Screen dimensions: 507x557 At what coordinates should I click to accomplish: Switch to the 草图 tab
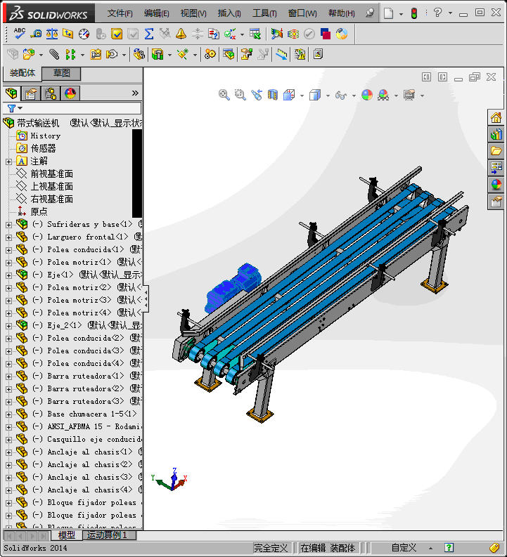point(62,74)
